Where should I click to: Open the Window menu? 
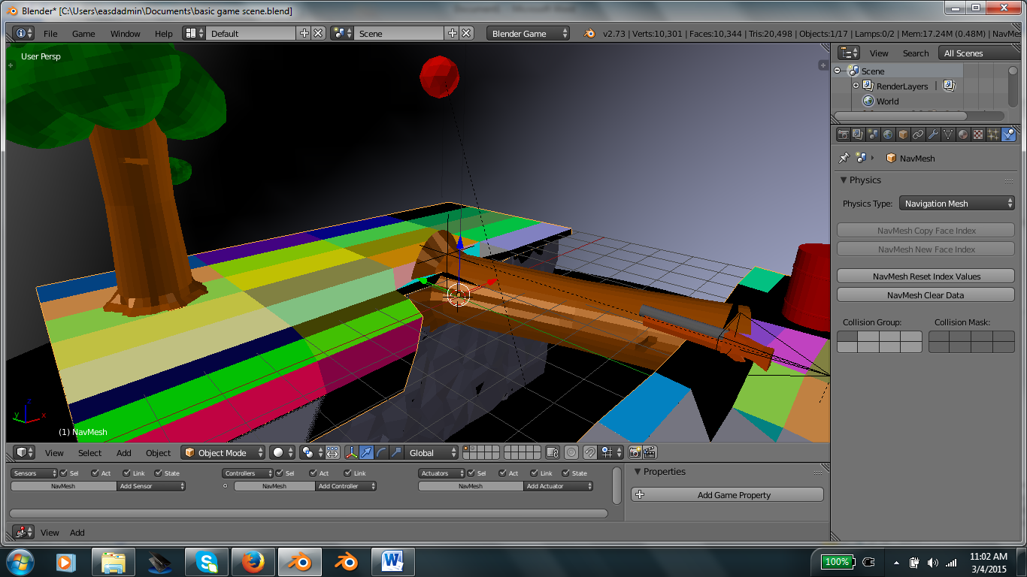click(126, 34)
